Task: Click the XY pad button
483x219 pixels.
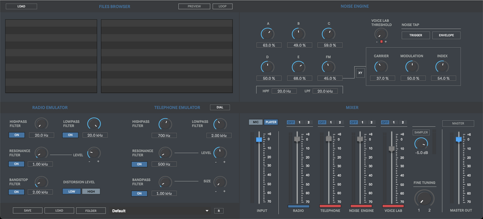Action: pyautogui.click(x=360, y=73)
